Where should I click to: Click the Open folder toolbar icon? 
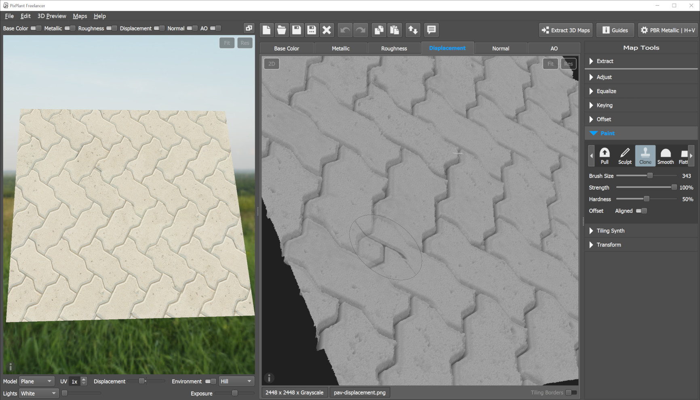(x=281, y=30)
